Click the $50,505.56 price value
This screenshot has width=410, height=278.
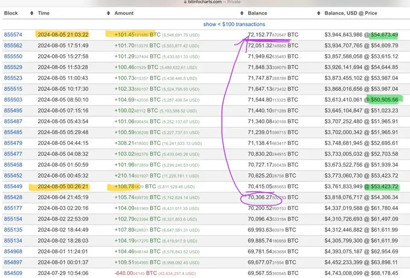click(385, 100)
